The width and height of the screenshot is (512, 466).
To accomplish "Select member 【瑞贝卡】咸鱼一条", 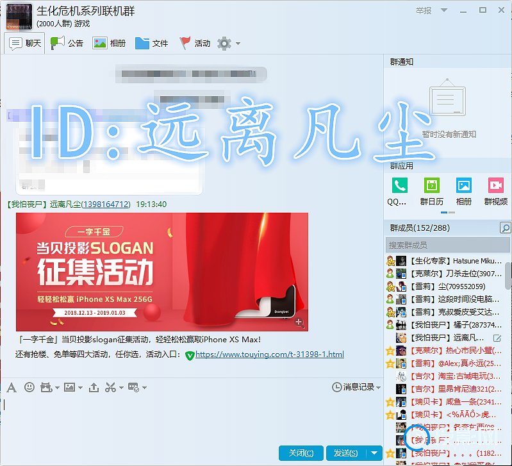I will [x=444, y=402].
